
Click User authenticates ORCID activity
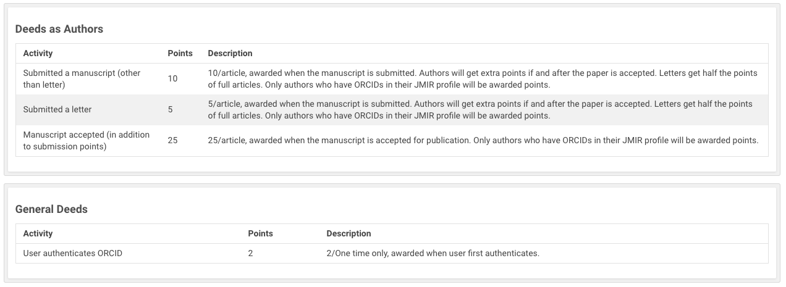click(72, 253)
